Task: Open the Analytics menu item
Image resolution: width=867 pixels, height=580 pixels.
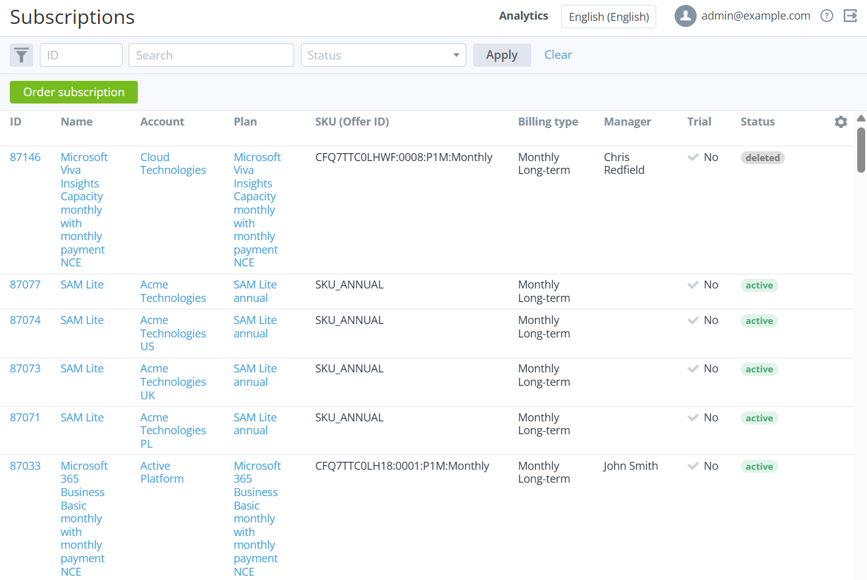Action: pos(523,16)
